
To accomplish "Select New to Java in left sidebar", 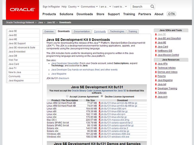I will [x=23, y=72].
